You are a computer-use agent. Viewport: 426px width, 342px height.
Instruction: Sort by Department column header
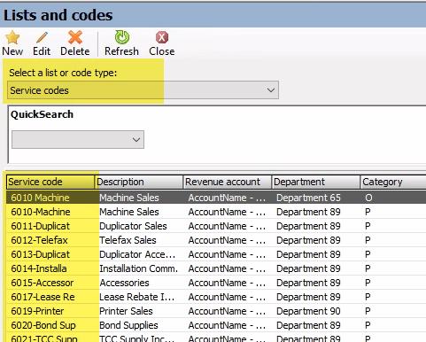(316, 182)
